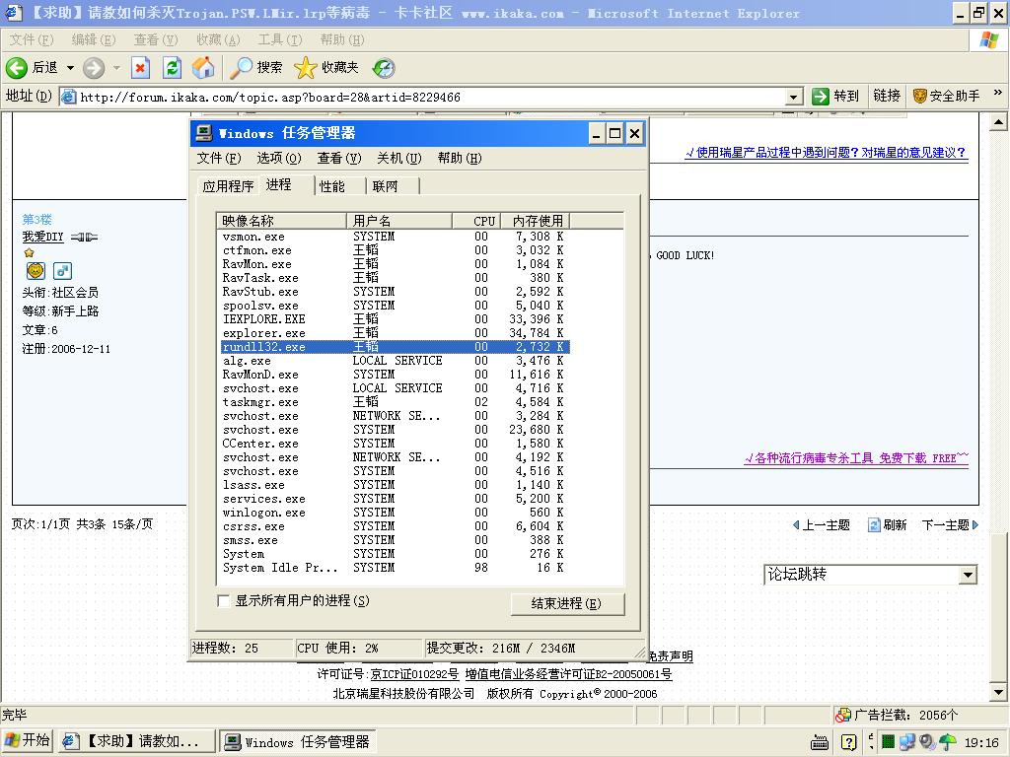Select the rundll32.exe process row
Image resolution: width=1010 pixels, height=757 pixels.
point(395,347)
